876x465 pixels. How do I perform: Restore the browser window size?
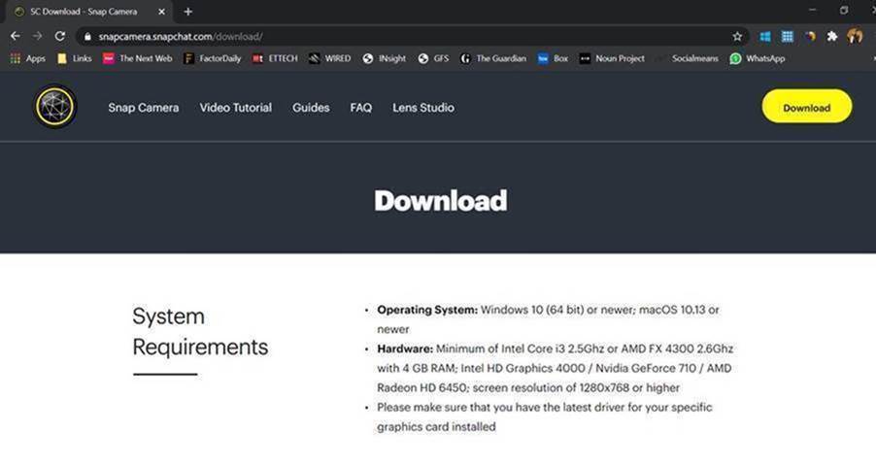(x=844, y=10)
